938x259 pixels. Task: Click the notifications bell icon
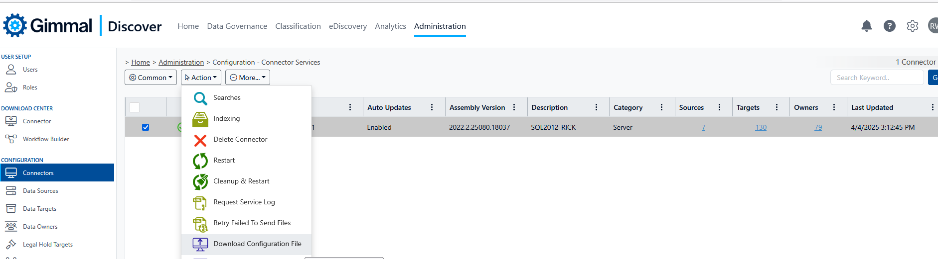pyautogui.click(x=866, y=26)
